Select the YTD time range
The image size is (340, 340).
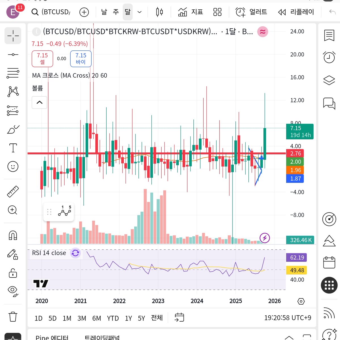tap(113, 318)
